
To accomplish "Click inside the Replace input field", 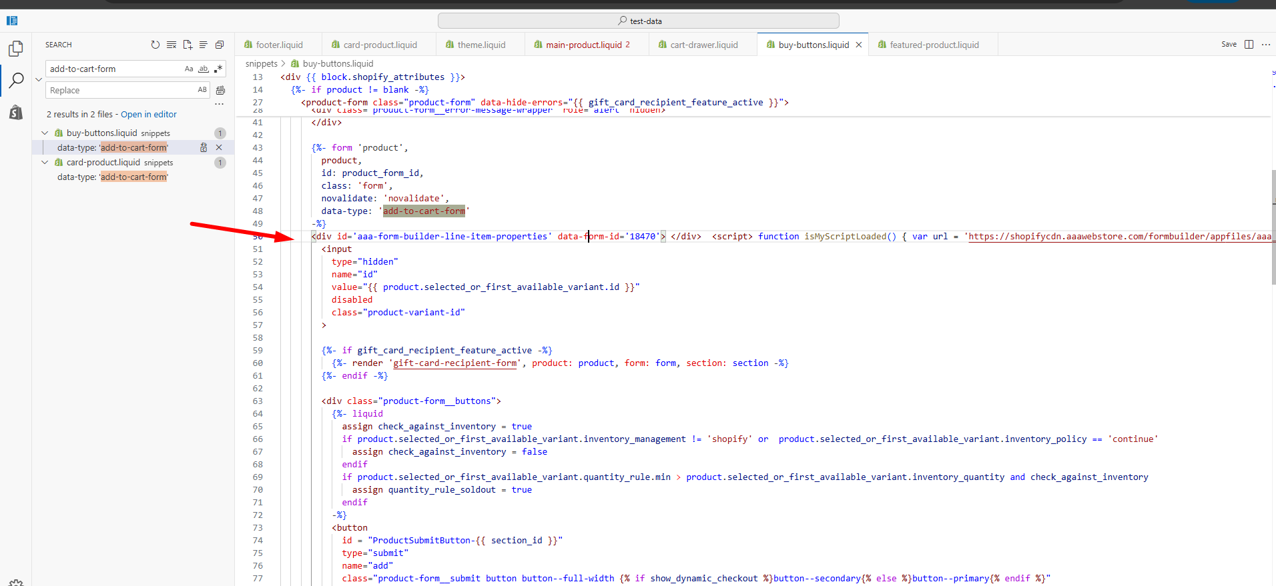I will tap(120, 90).
